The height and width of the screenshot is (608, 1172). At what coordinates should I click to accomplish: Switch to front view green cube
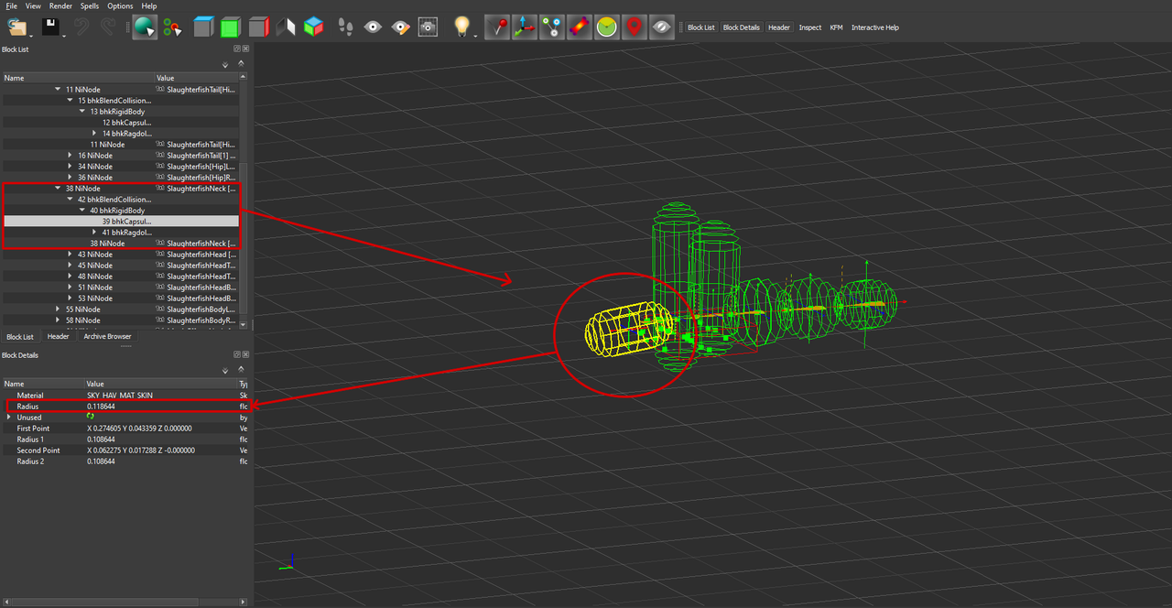(230, 27)
